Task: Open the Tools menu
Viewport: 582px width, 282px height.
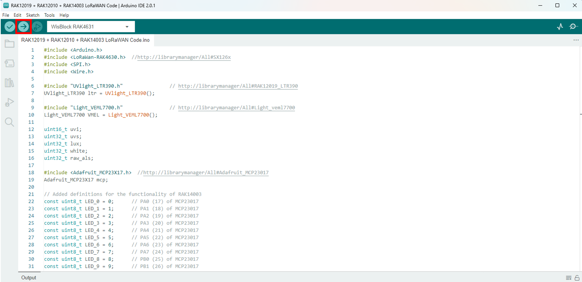Action: pyautogui.click(x=49, y=15)
